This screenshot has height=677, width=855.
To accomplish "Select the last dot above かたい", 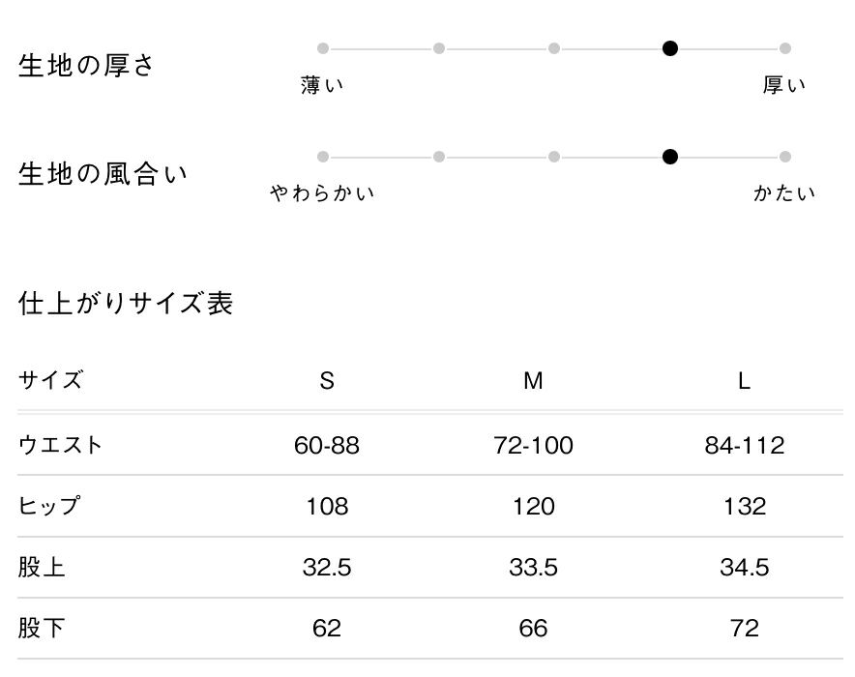I will point(785,157).
